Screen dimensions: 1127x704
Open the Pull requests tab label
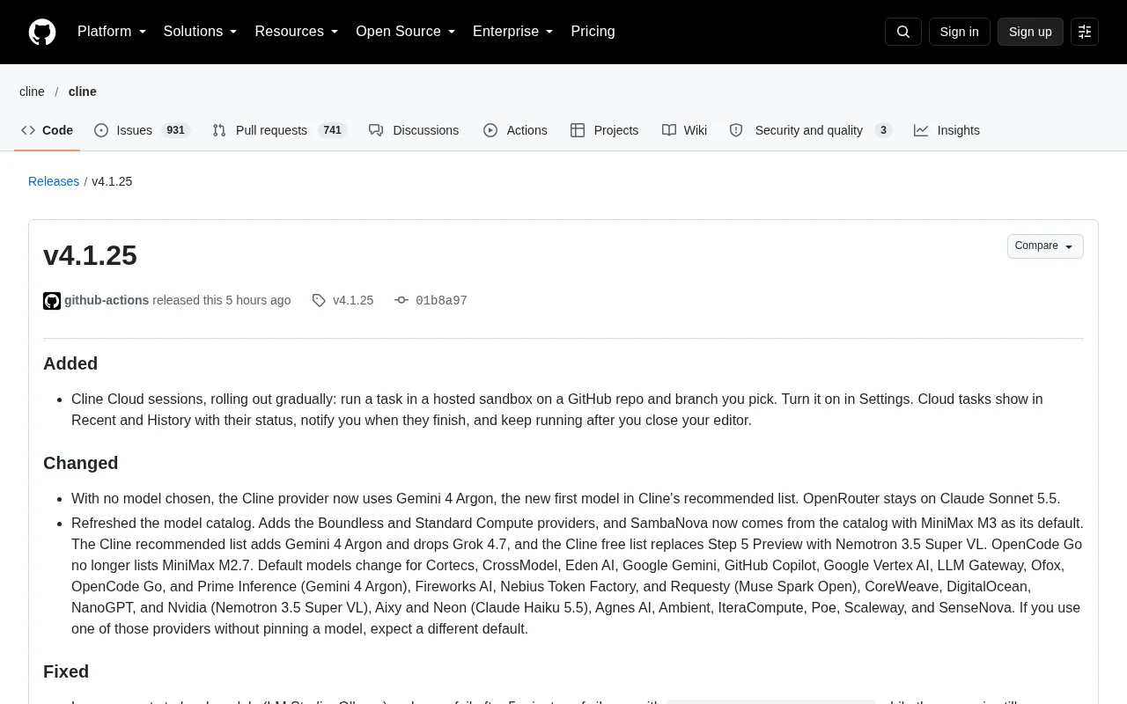271,130
